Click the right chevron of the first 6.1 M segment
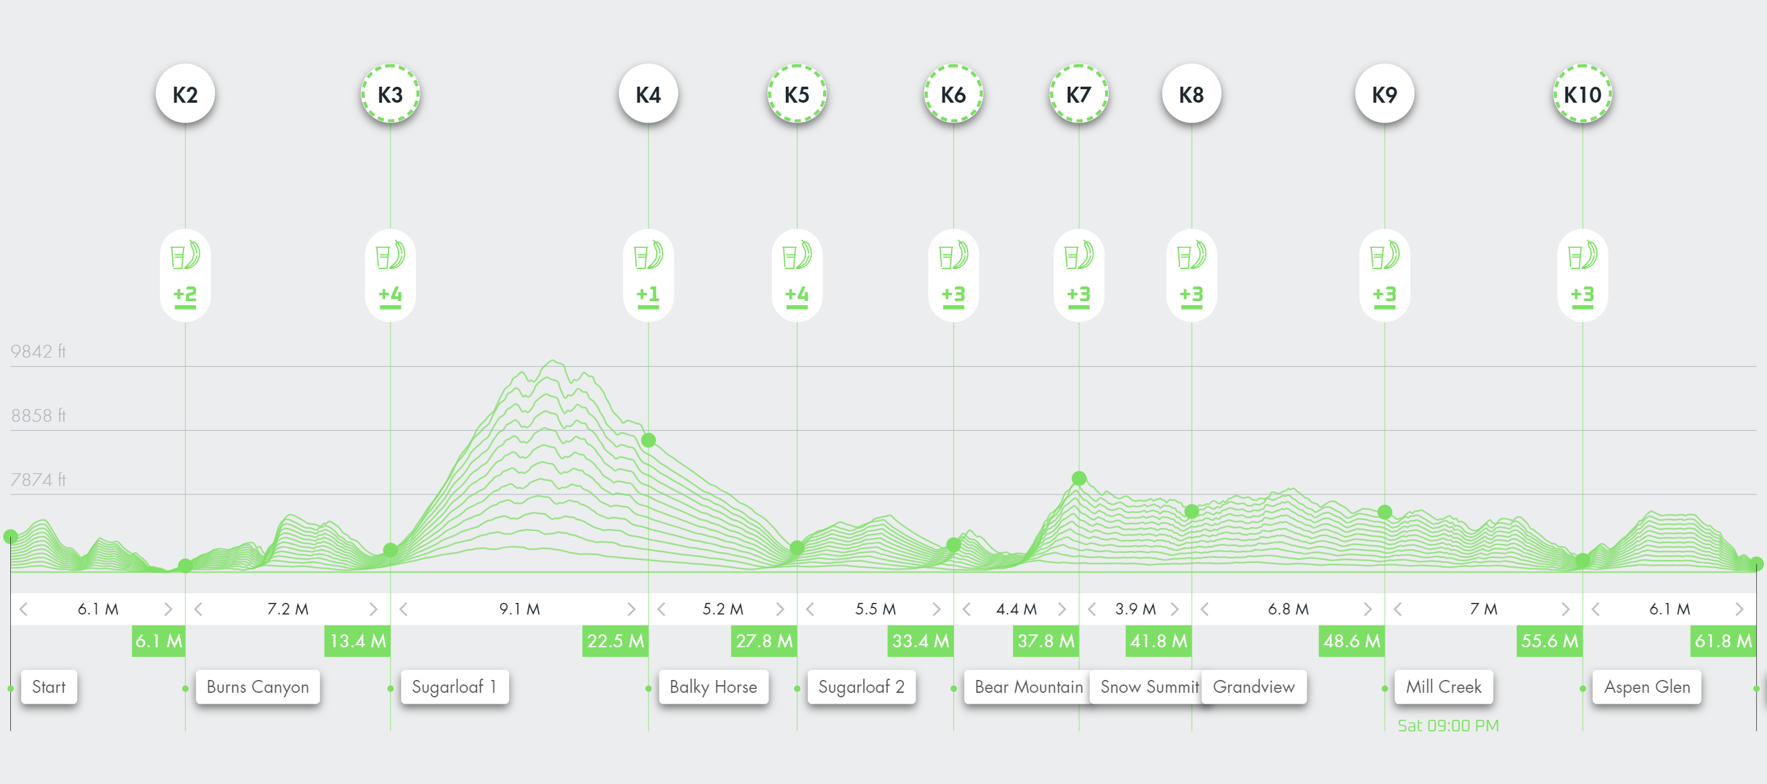 (168, 609)
